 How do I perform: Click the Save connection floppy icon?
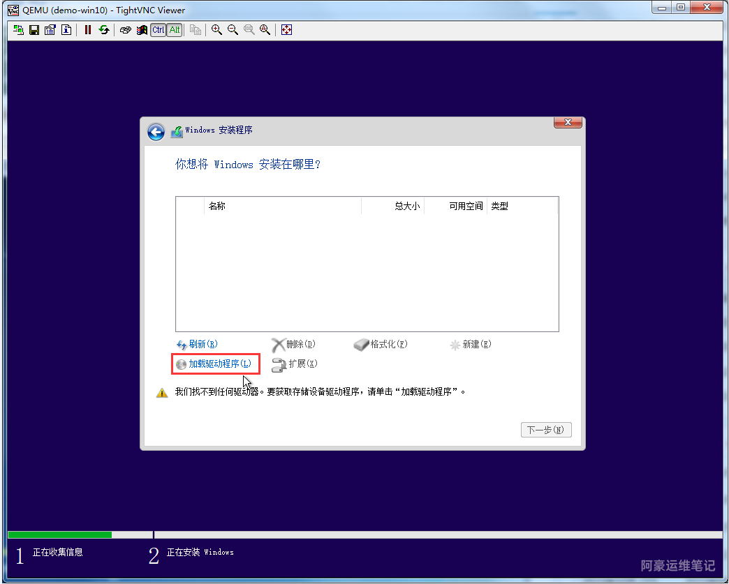(34, 30)
